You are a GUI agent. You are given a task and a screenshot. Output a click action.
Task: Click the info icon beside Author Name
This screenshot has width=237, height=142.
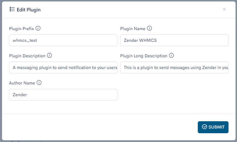(39, 83)
